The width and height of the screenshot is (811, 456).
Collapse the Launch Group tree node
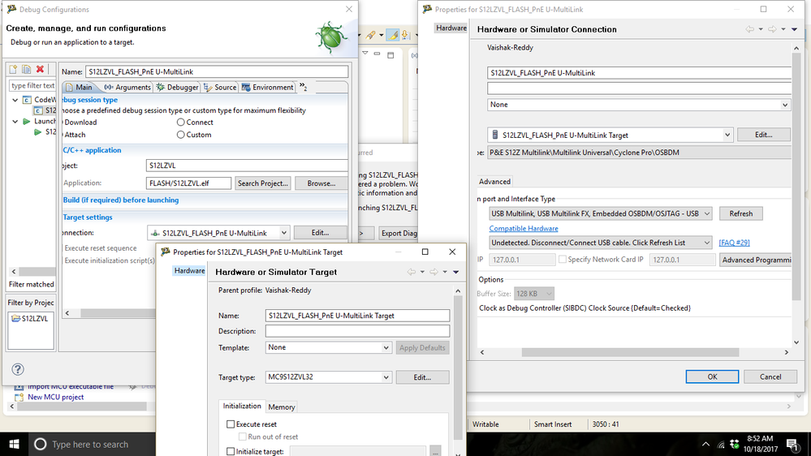[15, 122]
